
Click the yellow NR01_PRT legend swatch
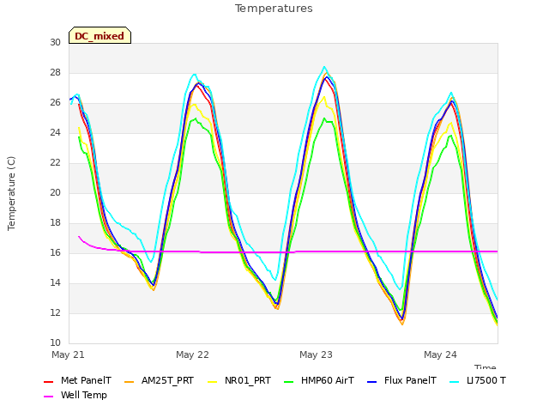[213, 381]
